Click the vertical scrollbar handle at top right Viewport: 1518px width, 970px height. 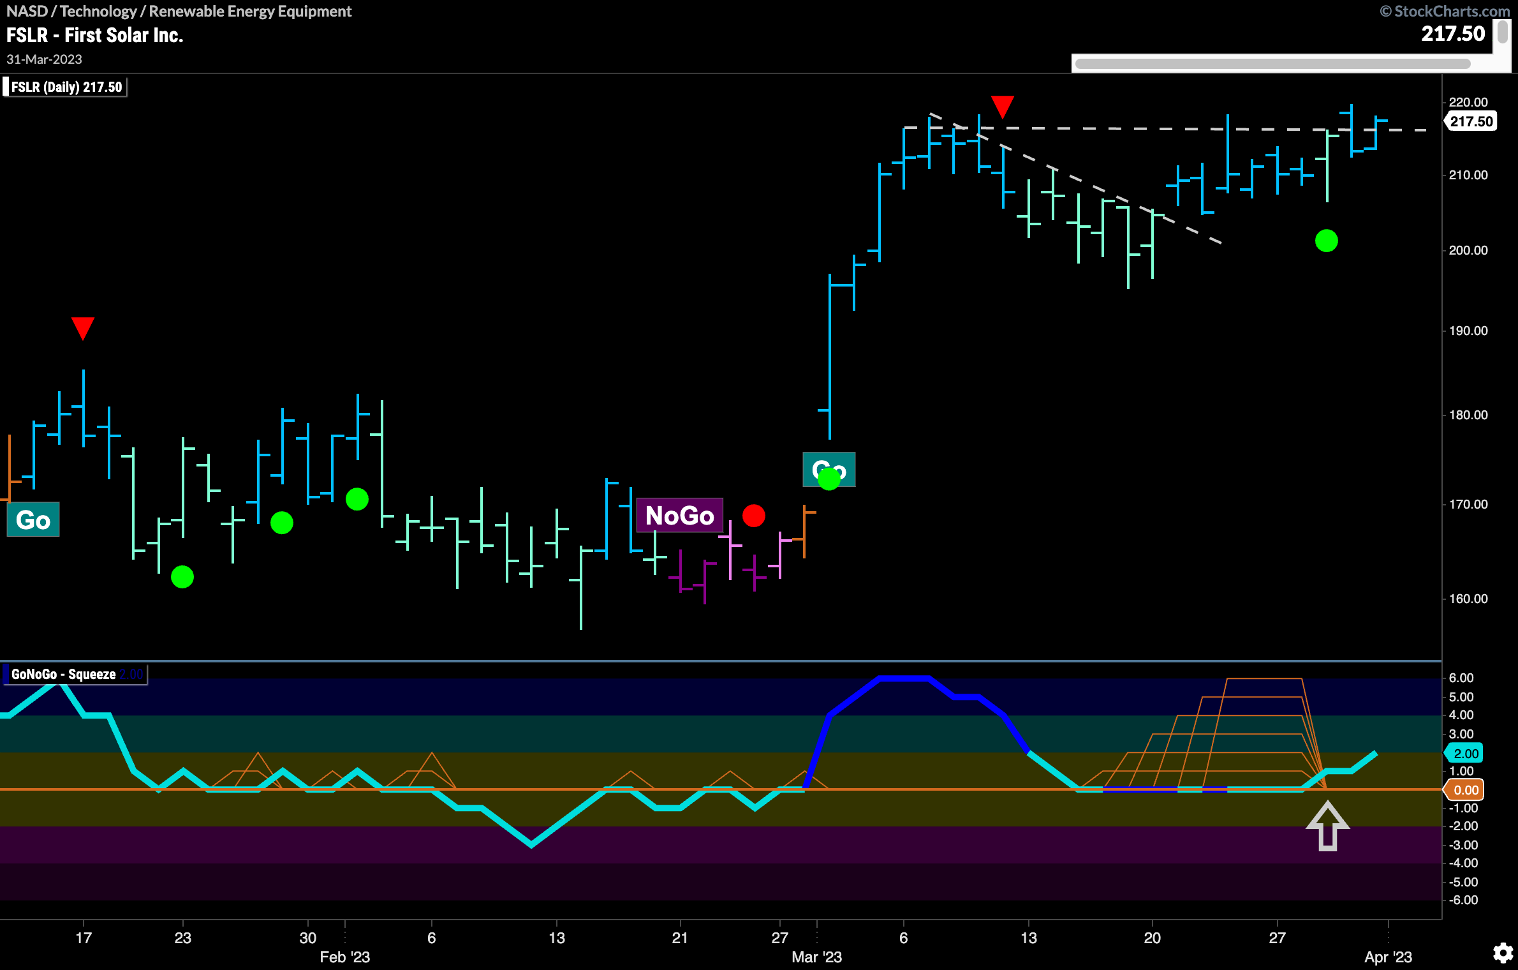1503,32
